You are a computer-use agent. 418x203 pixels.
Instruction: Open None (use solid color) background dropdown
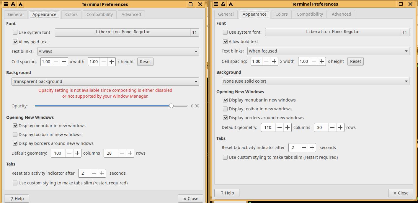[316, 81]
